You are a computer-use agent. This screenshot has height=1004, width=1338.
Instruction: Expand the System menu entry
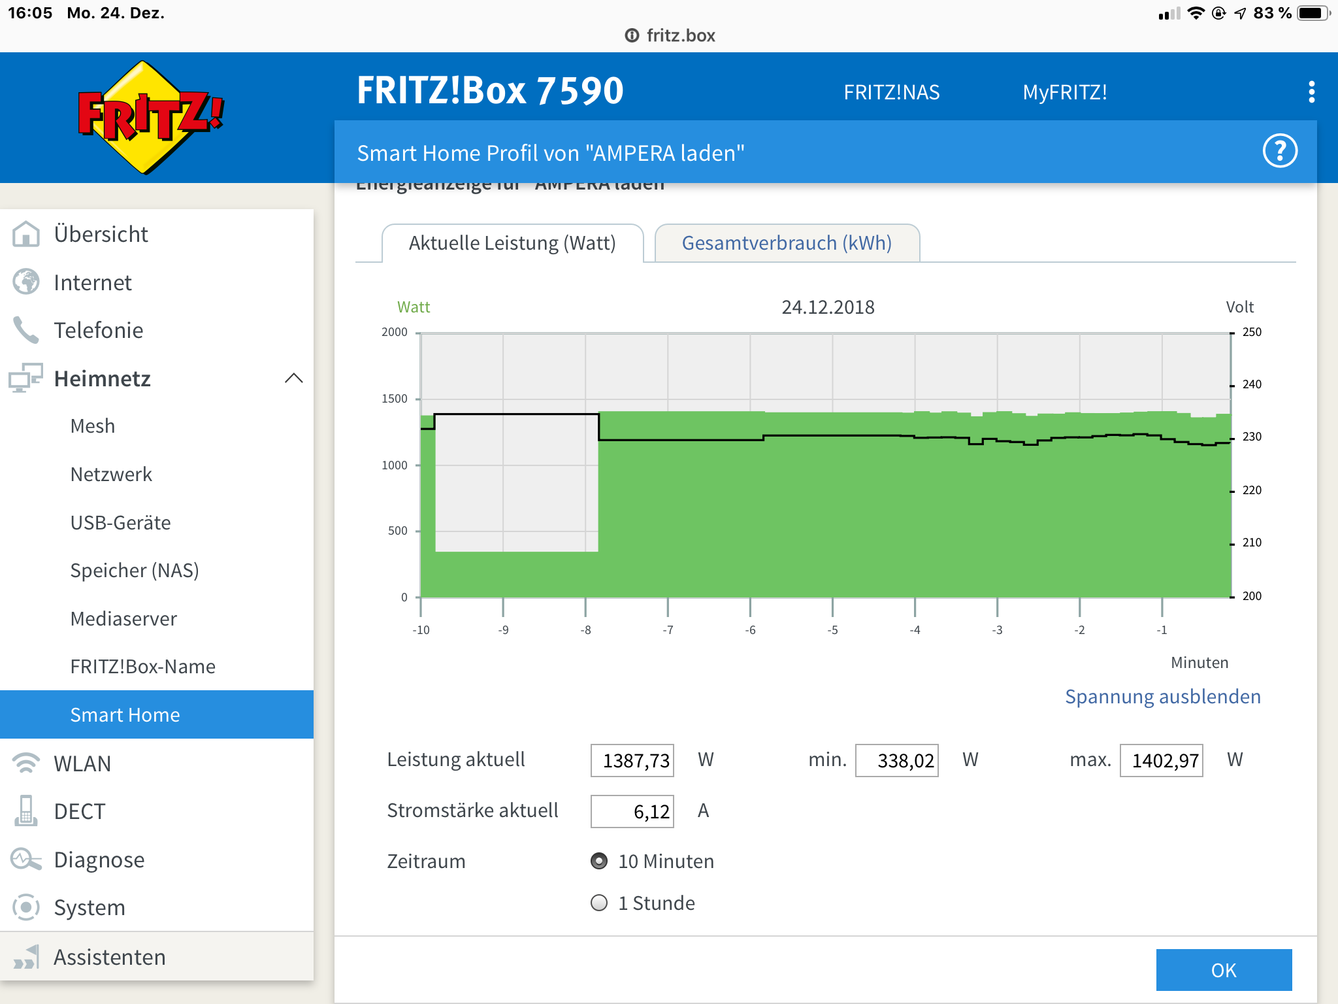click(x=90, y=907)
